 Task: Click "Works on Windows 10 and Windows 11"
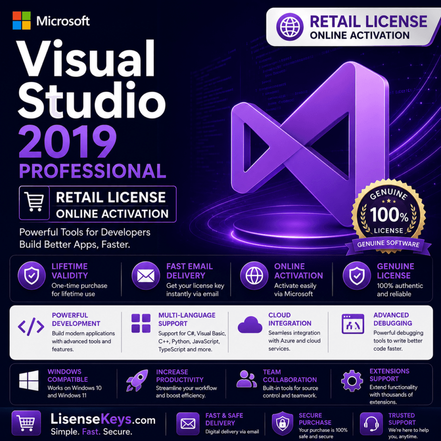click(x=75, y=391)
